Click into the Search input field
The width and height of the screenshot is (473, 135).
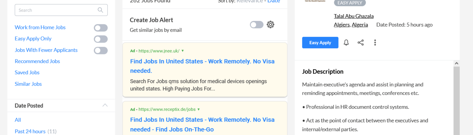click(x=56, y=10)
